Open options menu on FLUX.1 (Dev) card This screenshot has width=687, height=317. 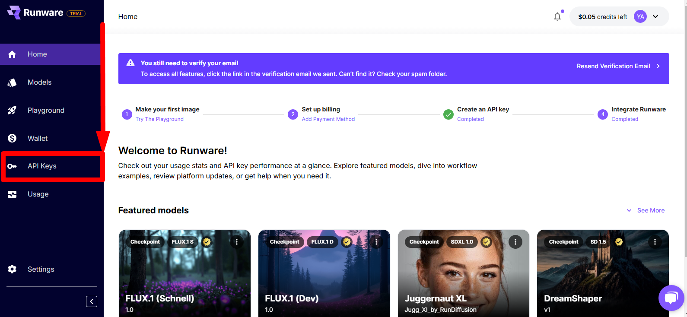coord(376,242)
